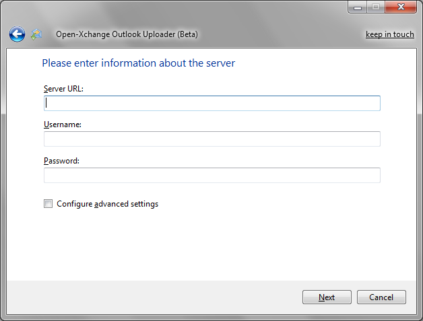Focus the Server URL input field
Viewport: 423px width, 321px height.
pos(212,103)
